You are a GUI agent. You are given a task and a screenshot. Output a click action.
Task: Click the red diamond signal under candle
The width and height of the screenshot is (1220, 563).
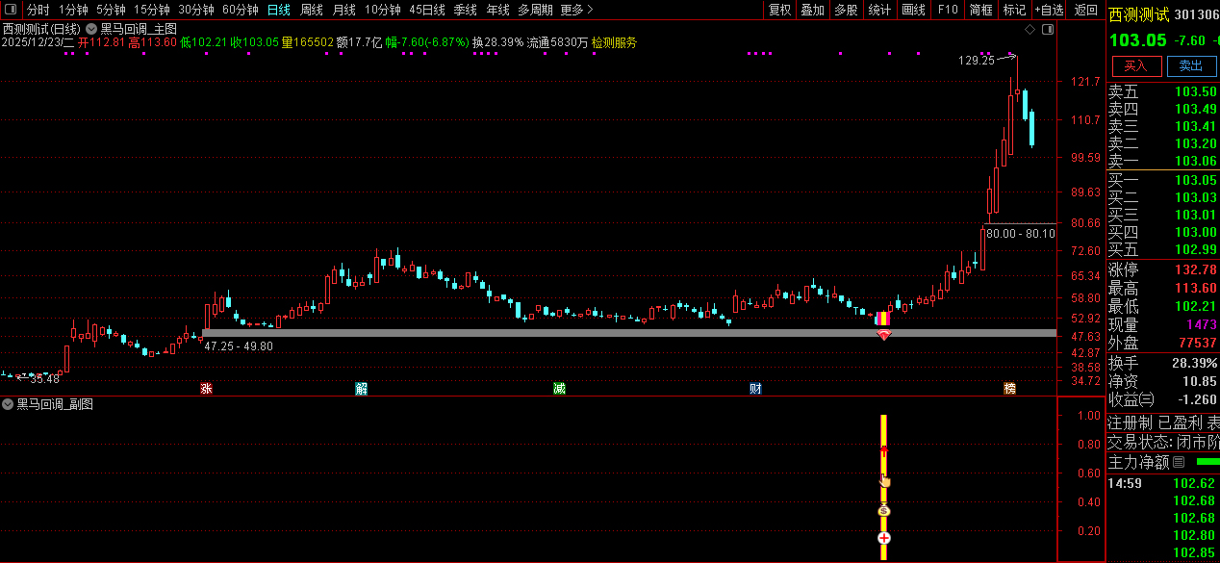(x=883, y=335)
